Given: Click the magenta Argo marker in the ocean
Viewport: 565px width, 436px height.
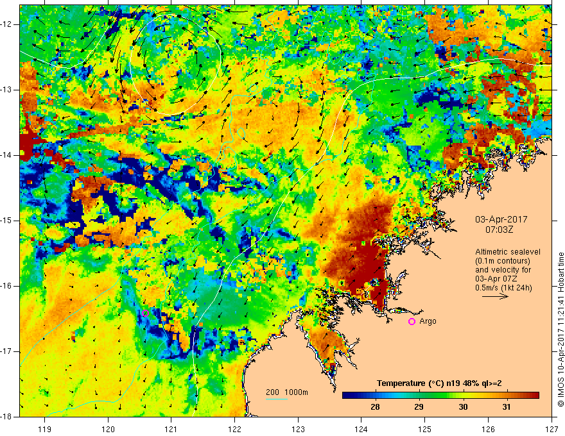Looking at the screenshot, I should pos(146,314).
